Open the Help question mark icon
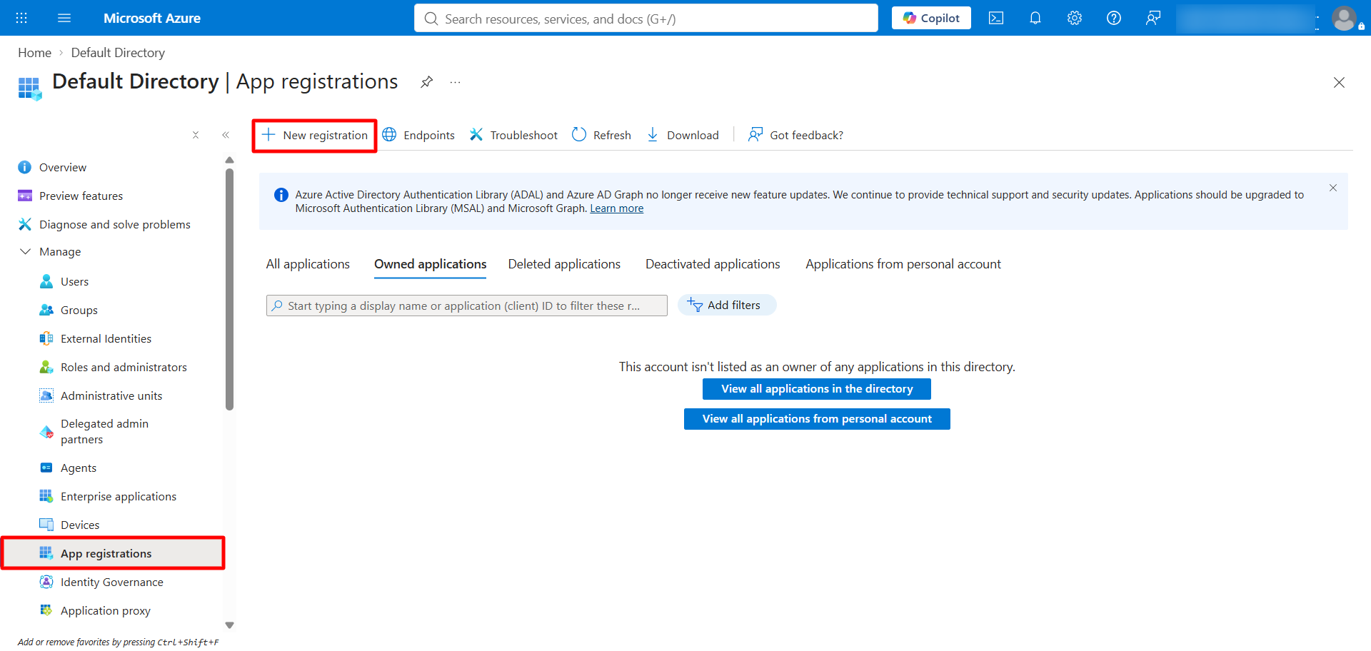1371x651 pixels. coord(1114,18)
